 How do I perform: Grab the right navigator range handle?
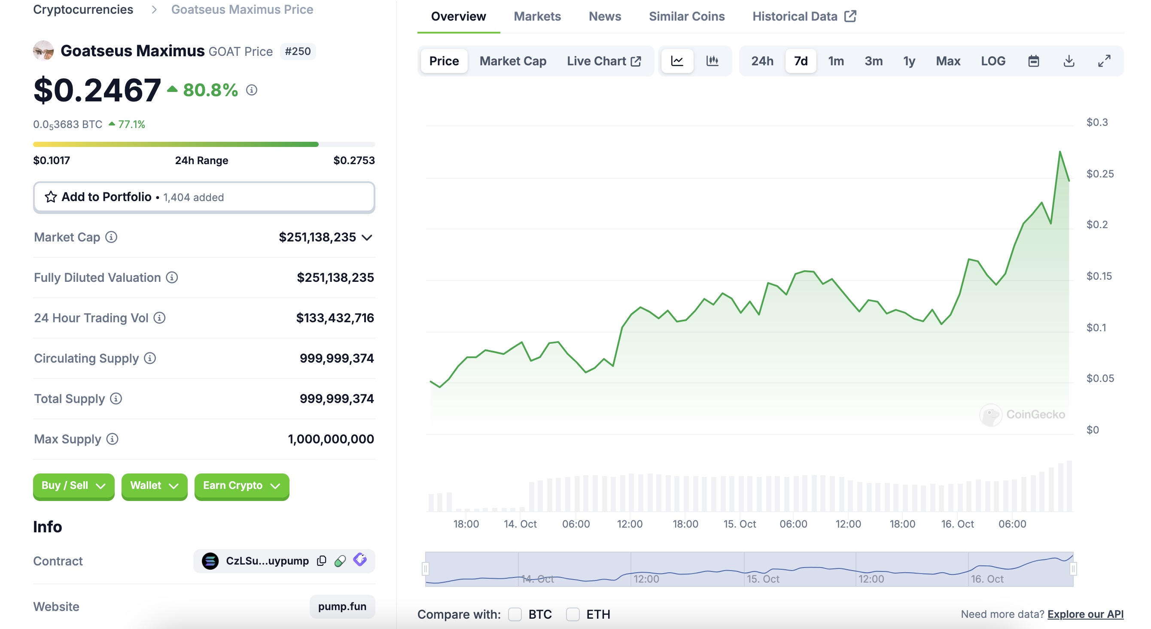(x=1073, y=569)
